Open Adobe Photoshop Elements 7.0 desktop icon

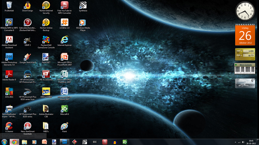(x=9, y=59)
